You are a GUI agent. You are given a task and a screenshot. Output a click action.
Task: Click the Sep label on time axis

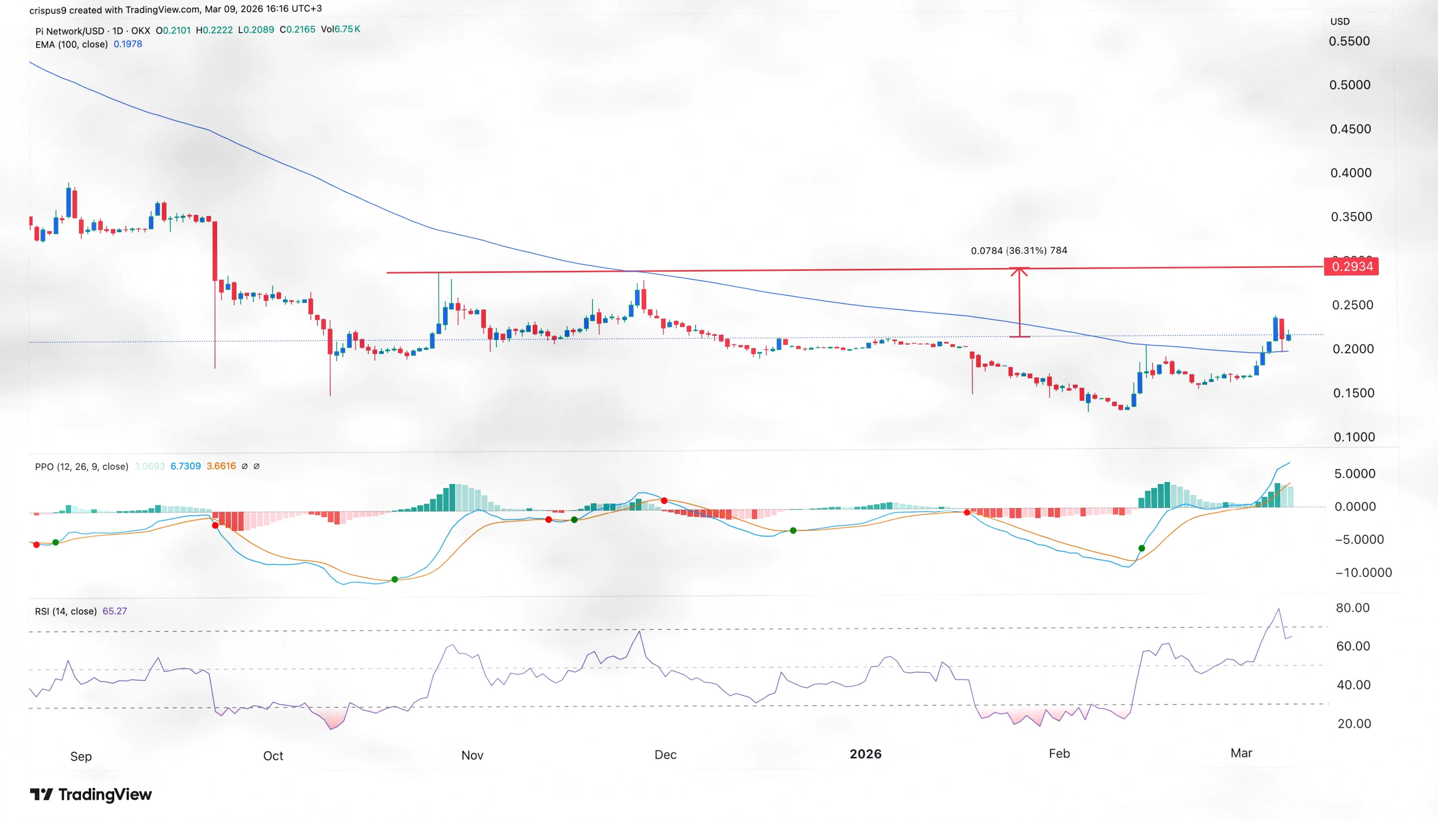tap(81, 757)
